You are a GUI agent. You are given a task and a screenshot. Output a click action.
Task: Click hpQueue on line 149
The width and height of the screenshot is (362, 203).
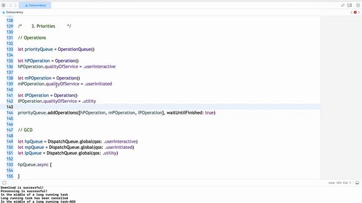tap(34, 142)
